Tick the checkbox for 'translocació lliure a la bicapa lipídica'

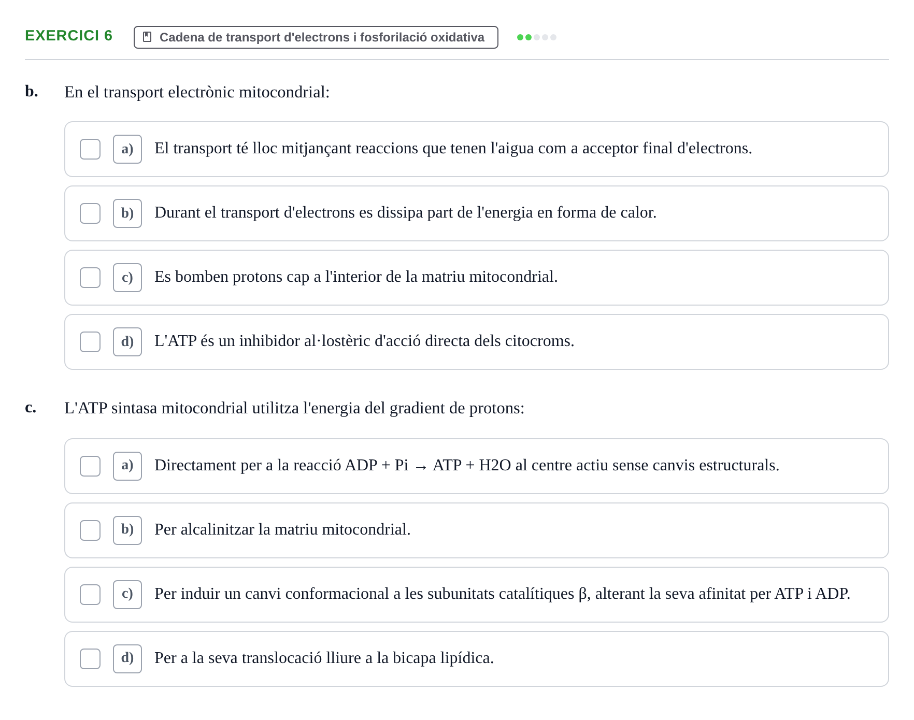point(90,659)
